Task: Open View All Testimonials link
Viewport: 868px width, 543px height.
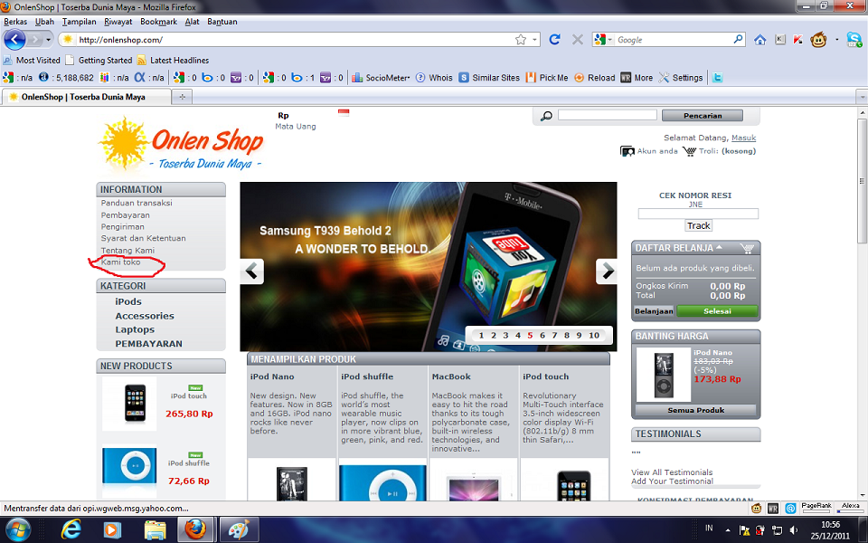Action: [672, 472]
